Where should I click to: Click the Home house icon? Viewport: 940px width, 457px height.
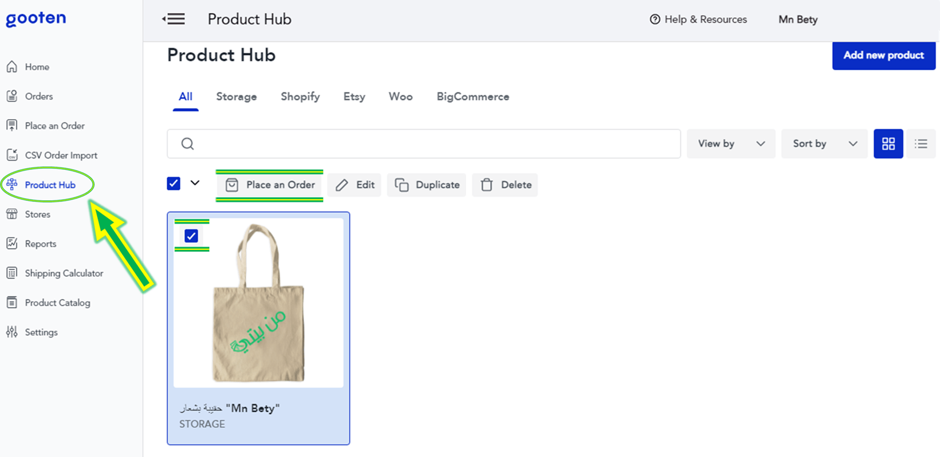pyautogui.click(x=12, y=67)
